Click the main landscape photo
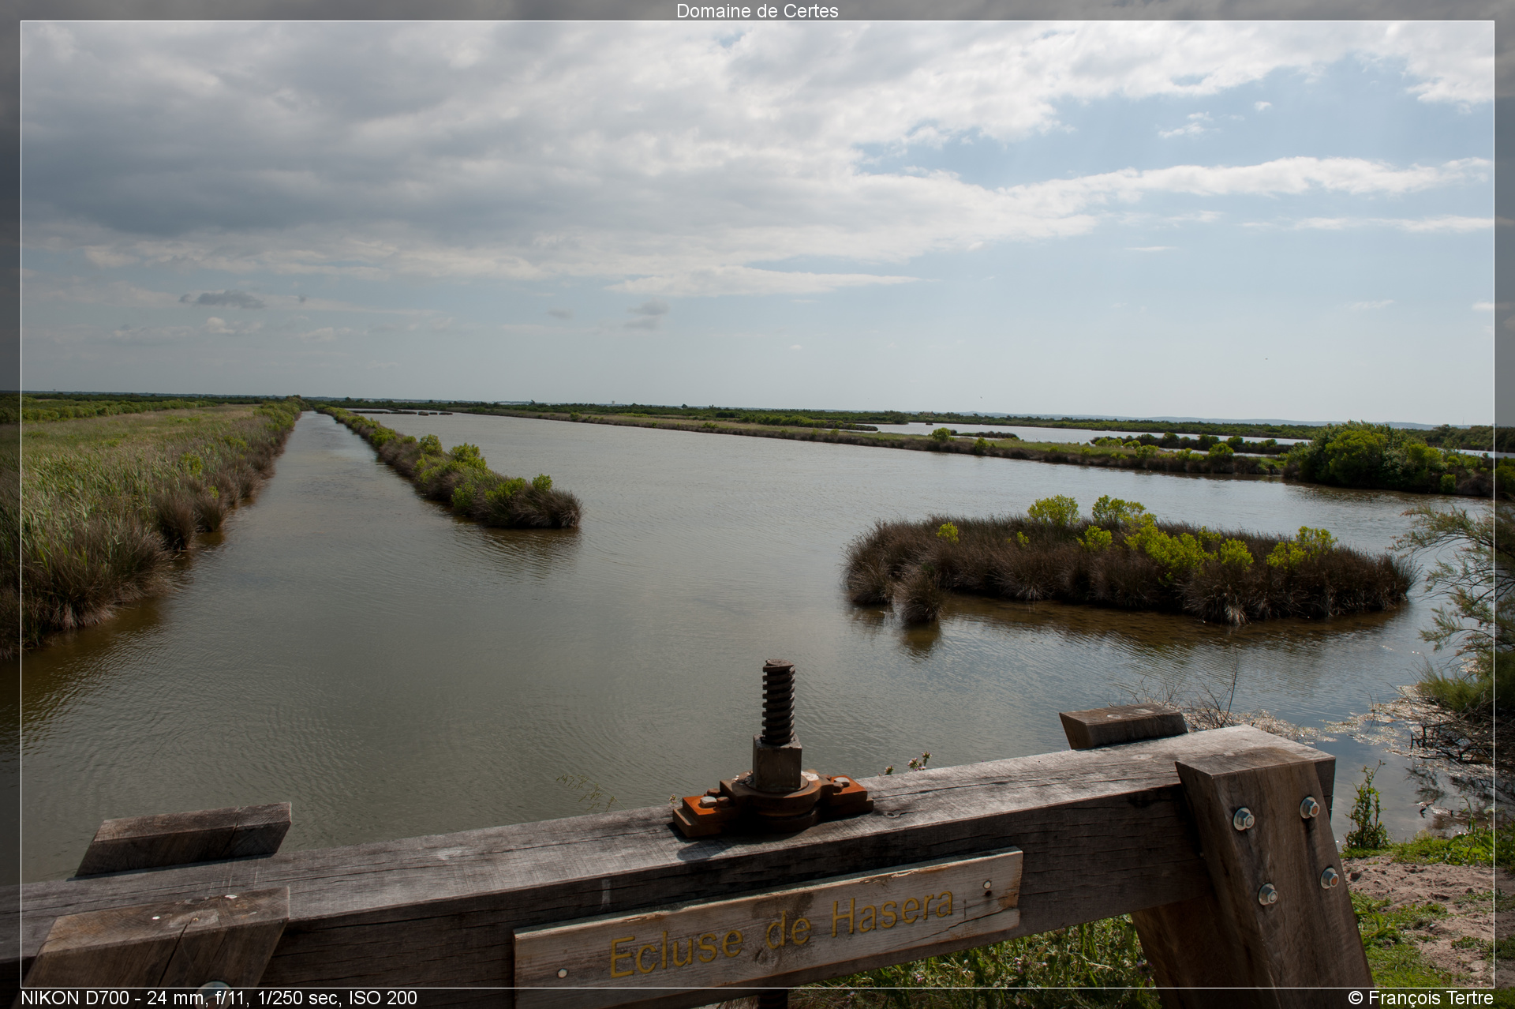 click(x=757, y=504)
